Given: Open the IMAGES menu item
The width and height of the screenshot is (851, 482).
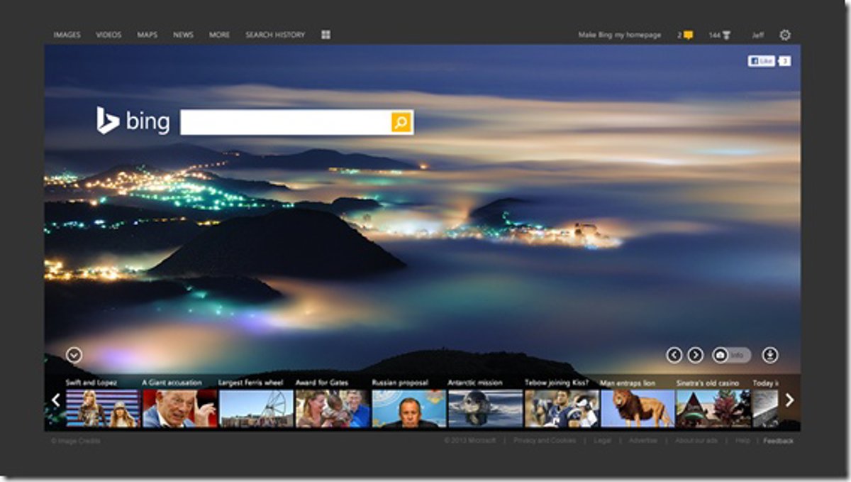Looking at the screenshot, I should coord(67,35).
